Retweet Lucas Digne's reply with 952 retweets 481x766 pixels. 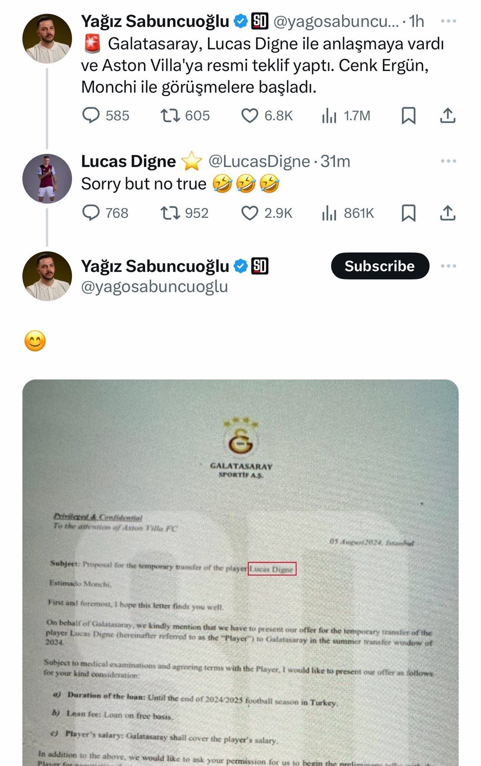[170, 213]
